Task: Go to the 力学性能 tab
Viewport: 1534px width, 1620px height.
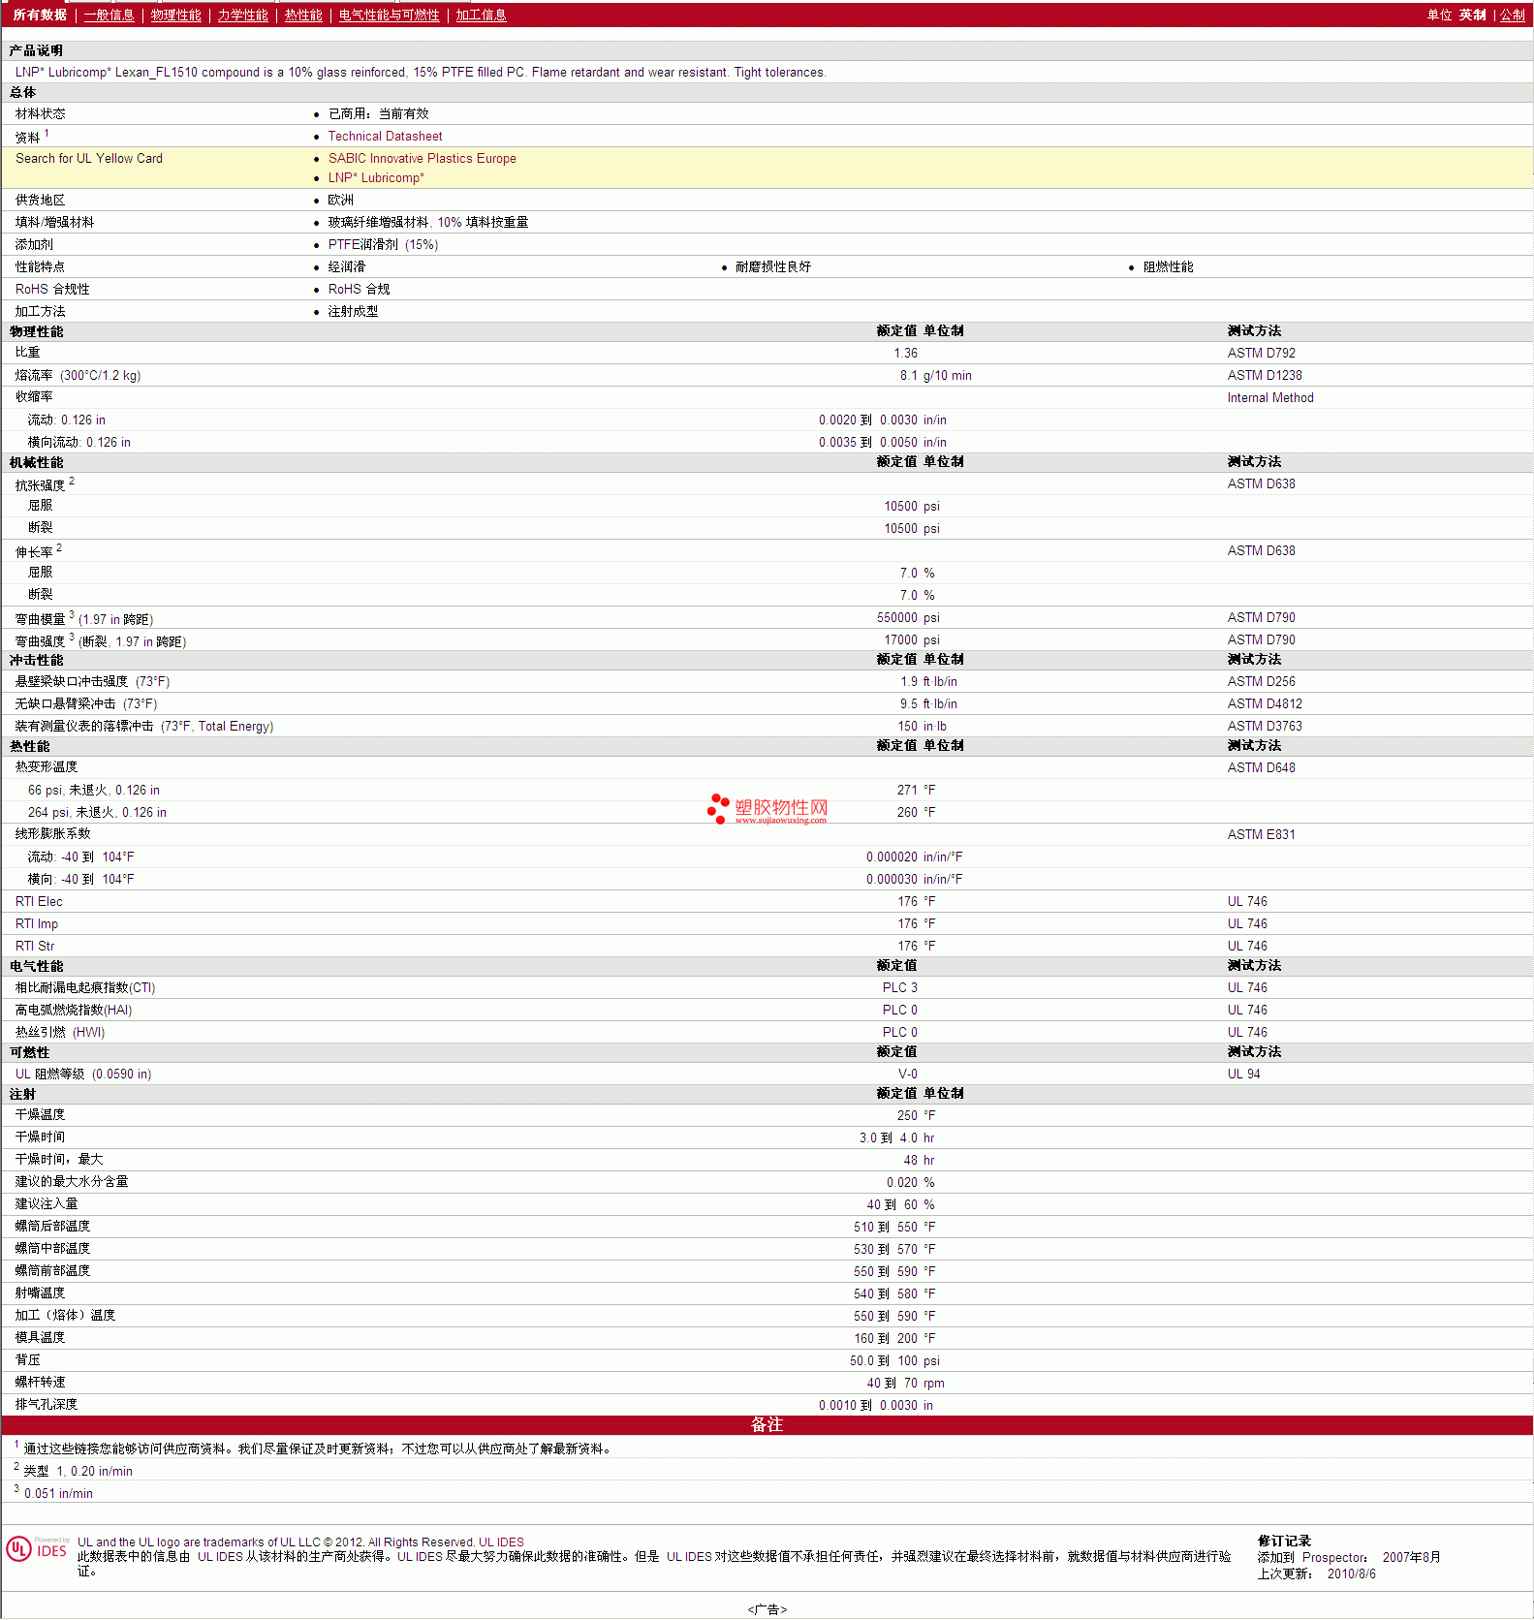Action: pyautogui.click(x=242, y=15)
